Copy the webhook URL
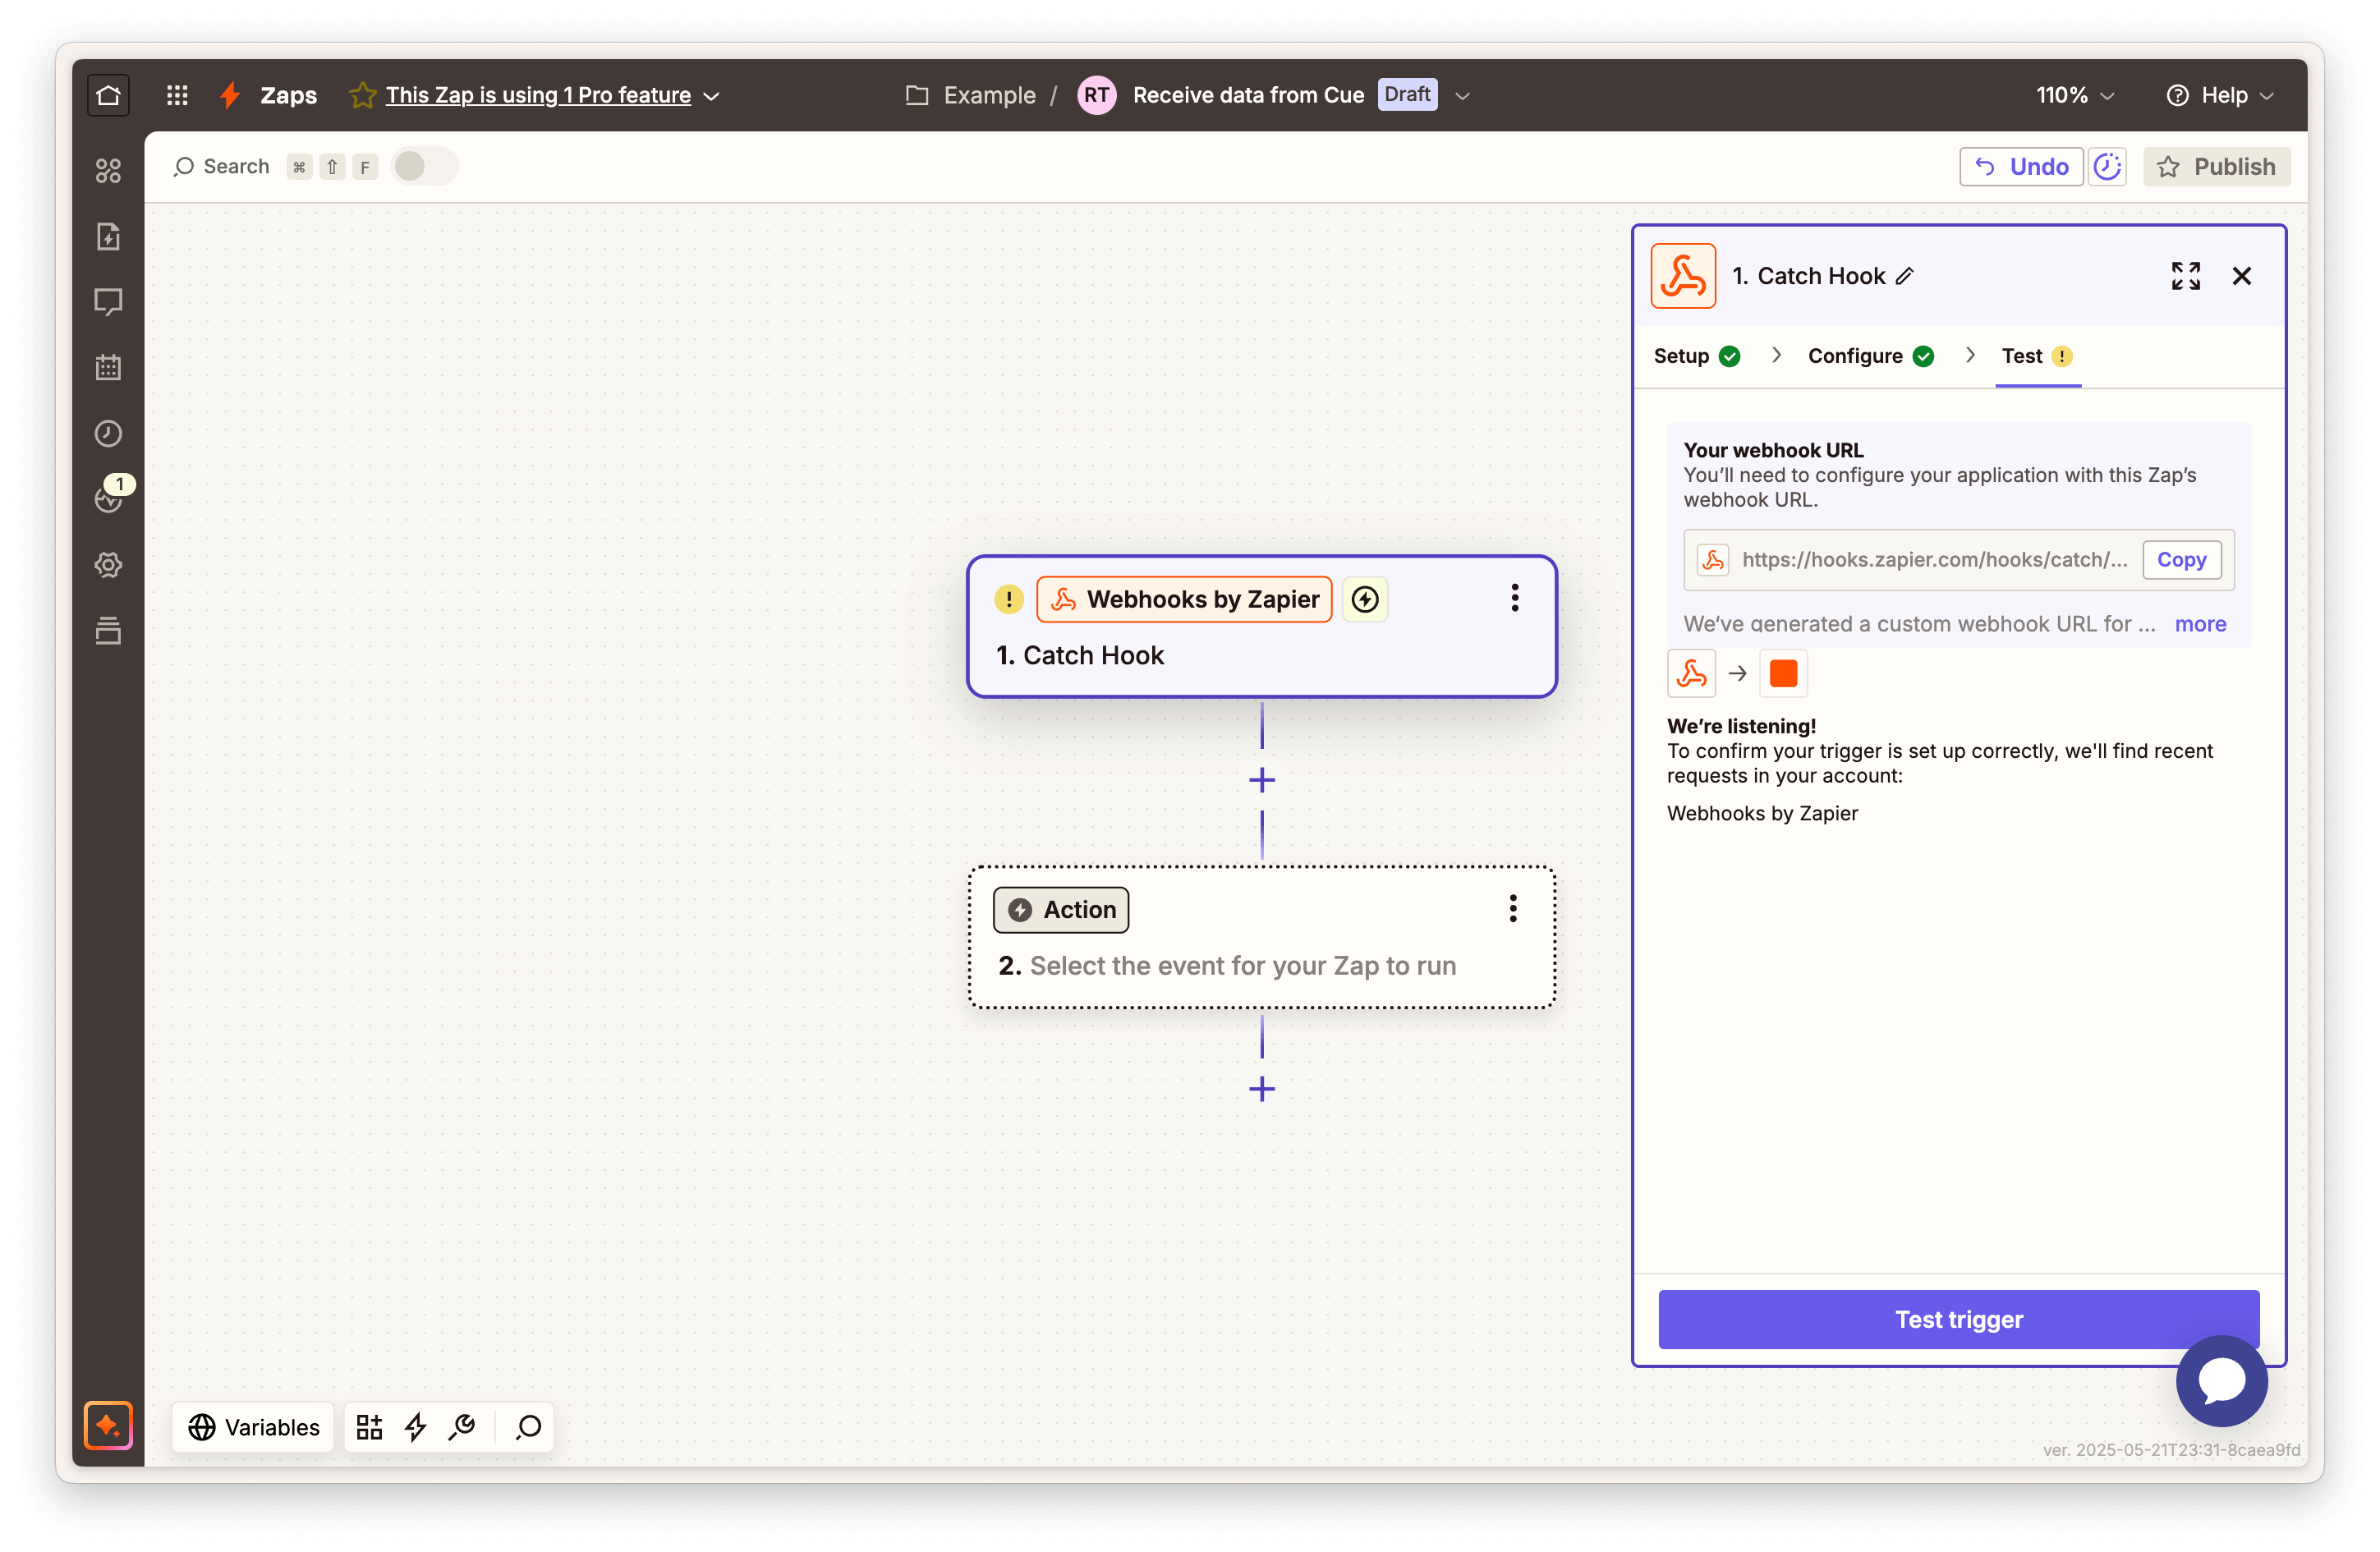2380x1552 pixels. (2181, 560)
